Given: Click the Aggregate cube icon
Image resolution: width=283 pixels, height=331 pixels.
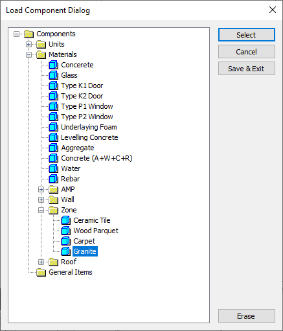Looking at the screenshot, I should point(53,148).
